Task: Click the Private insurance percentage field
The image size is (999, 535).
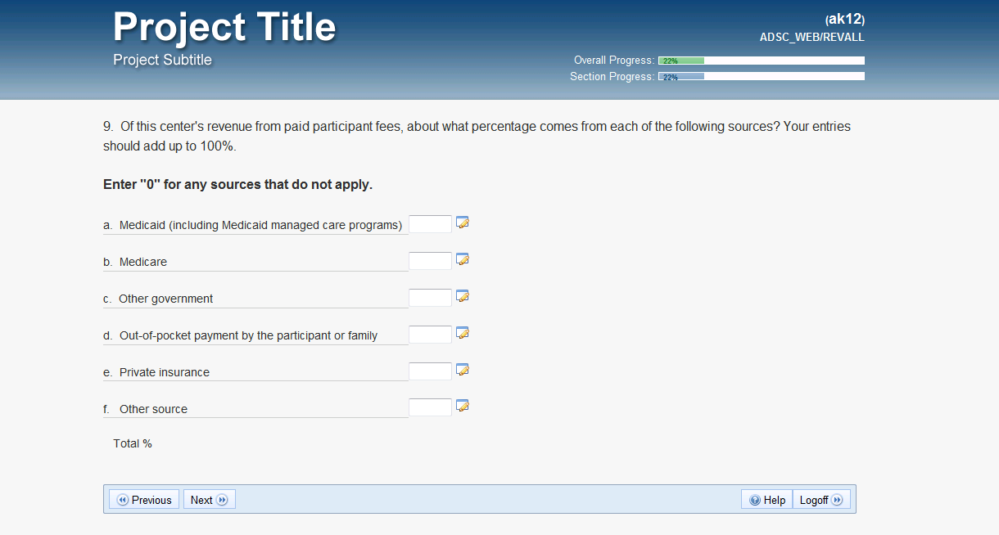Action: pyautogui.click(x=430, y=371)
